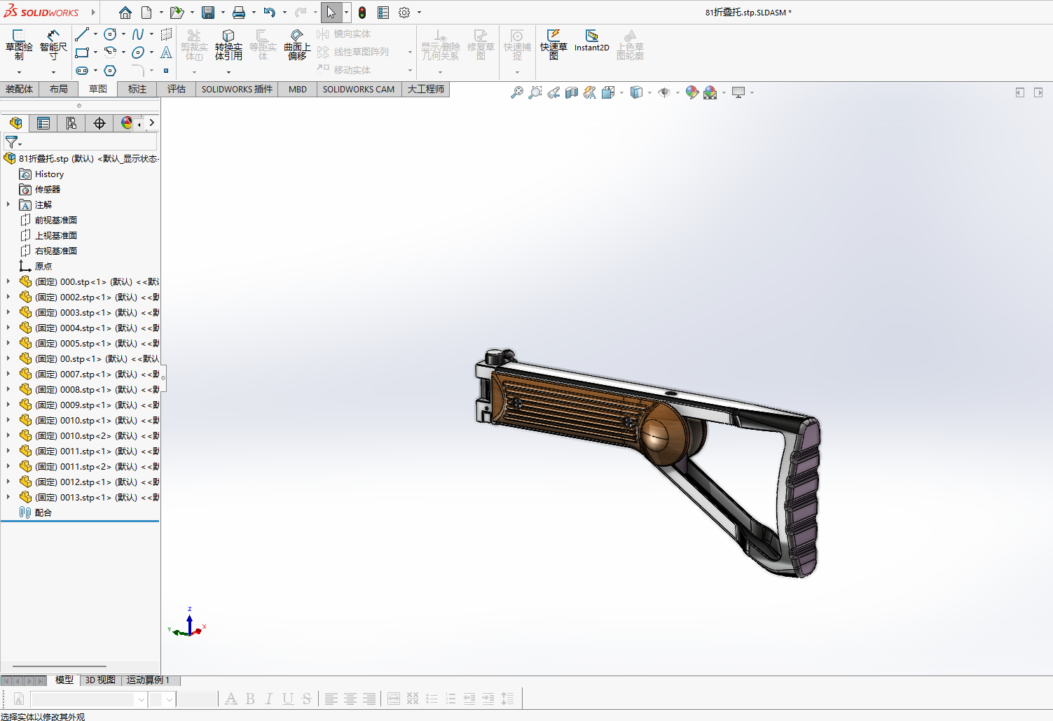Click the Rebuild traffic light icon
This screenshot has height=721, width=1053.
click(x=362, y=13)
